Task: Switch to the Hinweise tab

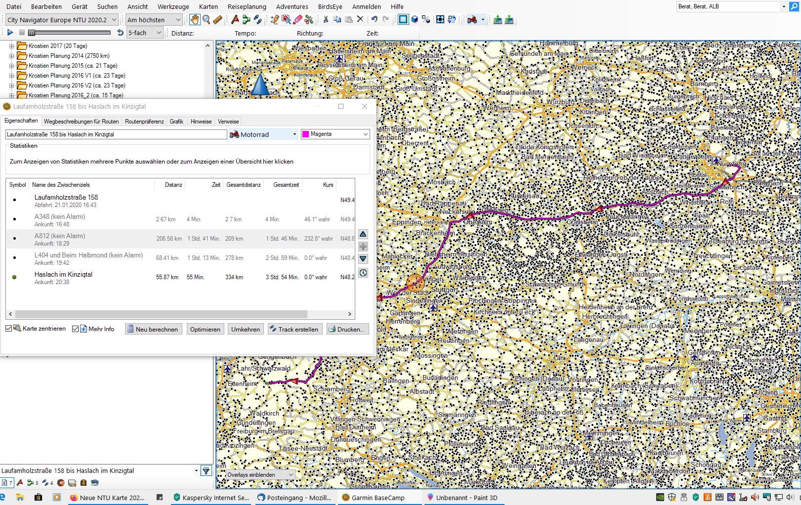Action: click(201, 122)
